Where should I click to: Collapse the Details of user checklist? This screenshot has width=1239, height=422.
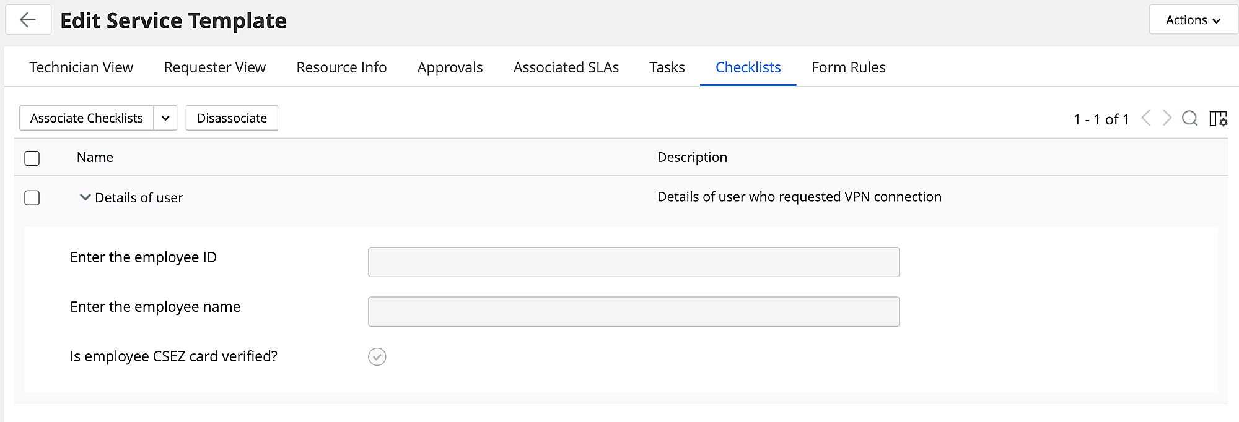point(85,197)
